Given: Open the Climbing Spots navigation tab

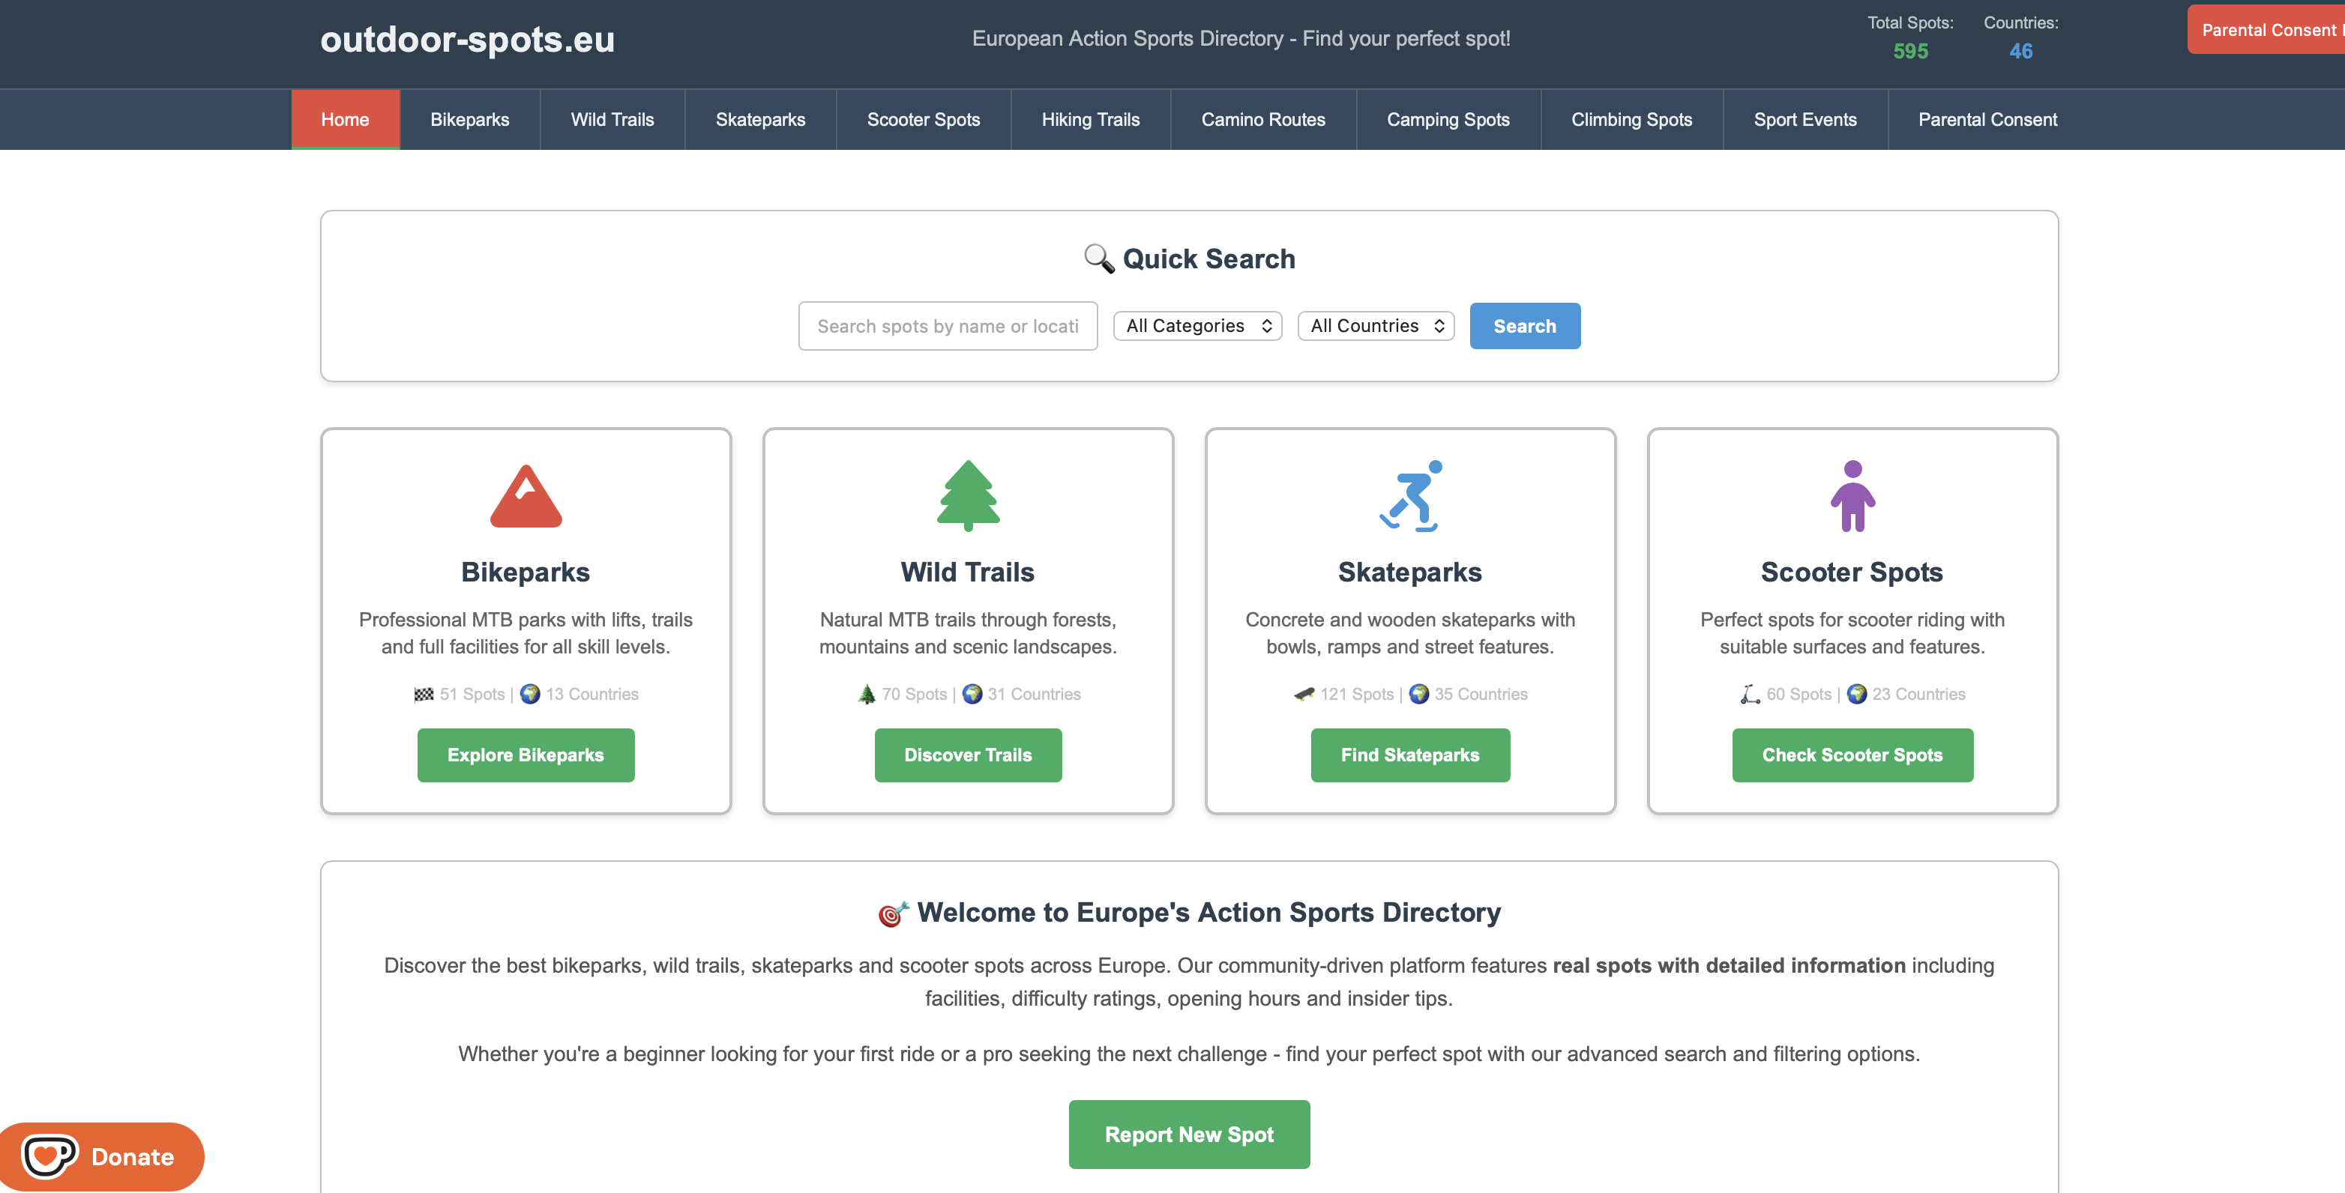Looking at the screenshot, I should 1631,119.
